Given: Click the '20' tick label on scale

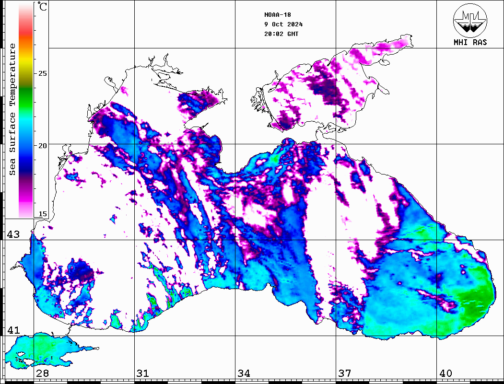Looking at the screenshot, I should click(x=42, y=146).
